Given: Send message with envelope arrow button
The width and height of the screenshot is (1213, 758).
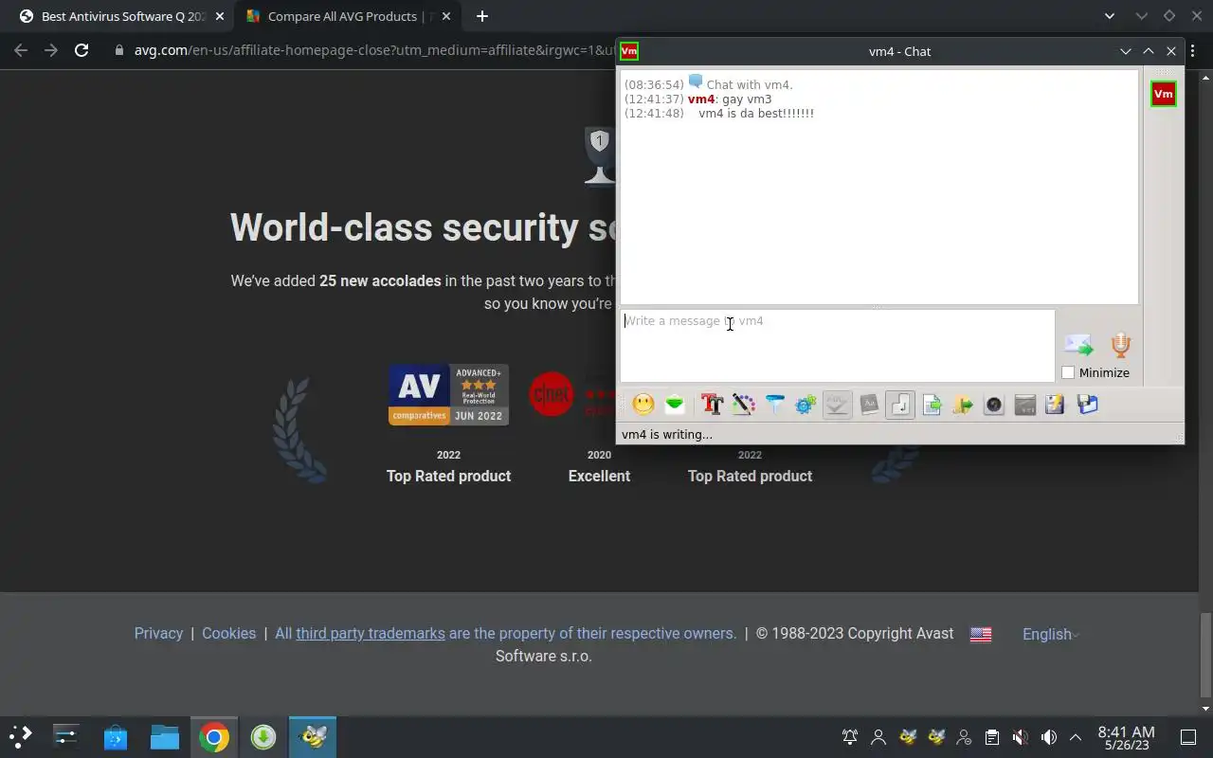Looking at the screenshot, I should (x=1078, y=345).
